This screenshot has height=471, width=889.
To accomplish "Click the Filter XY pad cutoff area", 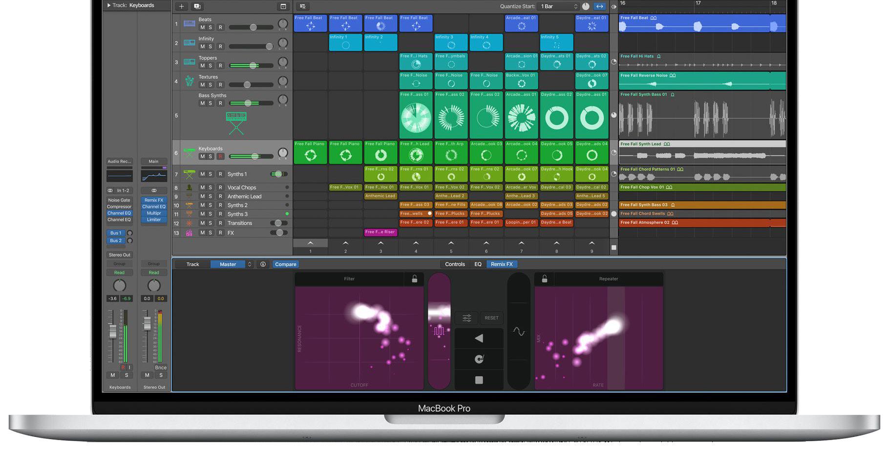I will (x=359, y=338).
